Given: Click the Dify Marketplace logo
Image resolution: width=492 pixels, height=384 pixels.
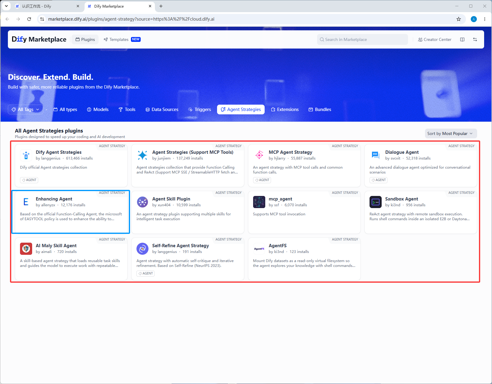Looking at the screenshot, I should pos(39,39).
